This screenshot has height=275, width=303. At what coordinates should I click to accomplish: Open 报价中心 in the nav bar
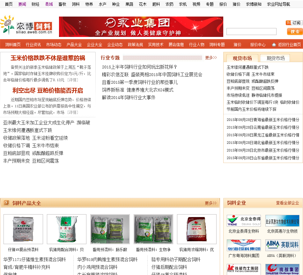pyautogui.click(x=258, y=45)
